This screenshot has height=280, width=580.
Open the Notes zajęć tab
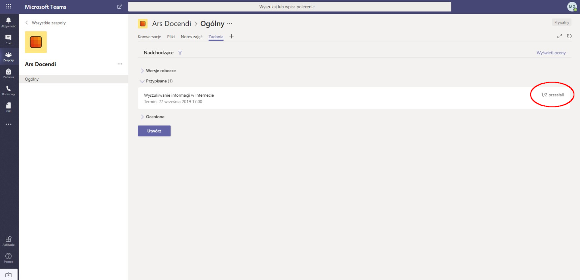click(x=192, y=37)
